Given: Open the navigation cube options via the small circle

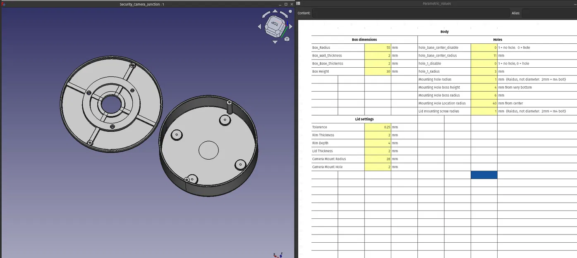Looking at the screenshot, I should [x=290, y=11].
